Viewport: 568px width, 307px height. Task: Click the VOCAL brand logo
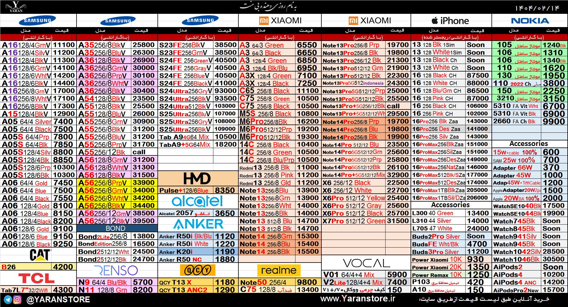[366, 263]
